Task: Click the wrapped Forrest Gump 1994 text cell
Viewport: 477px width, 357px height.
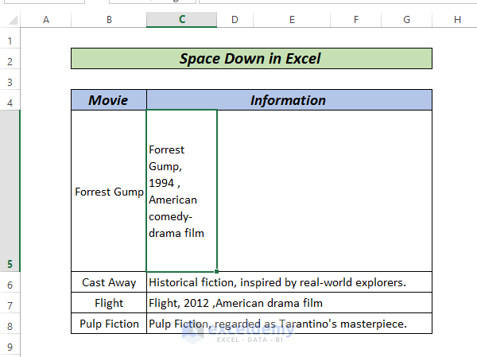Action: (x=181, y=192)
